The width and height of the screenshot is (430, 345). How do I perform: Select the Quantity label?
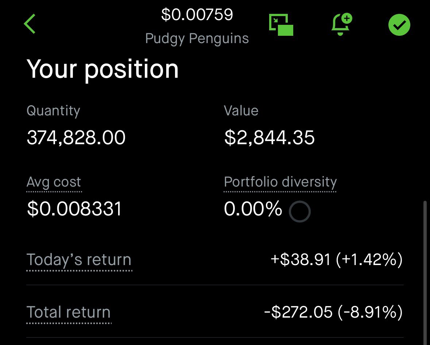[53, 111]
